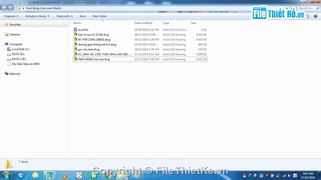Launch VLC media player cone icon

pyautogui.click(x=65, y=175)
